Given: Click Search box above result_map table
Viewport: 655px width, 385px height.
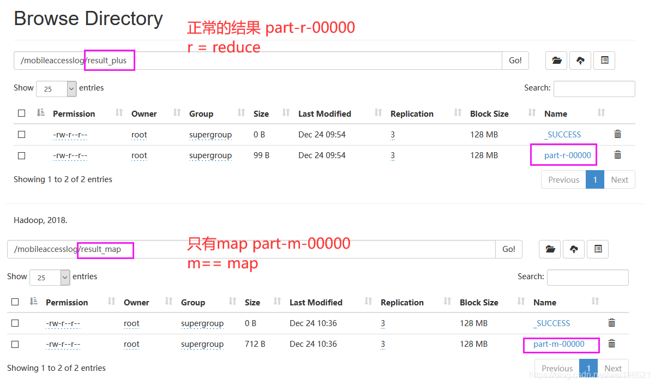Looking at the screenshot, I should click(x=588, y=277).
